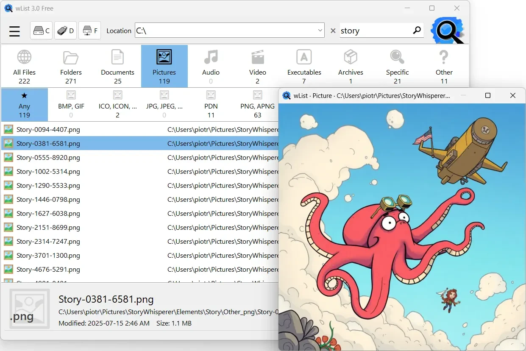Click path cell of Story-1002-5314.png row
The image size is (526, 351).
(223, 171)
